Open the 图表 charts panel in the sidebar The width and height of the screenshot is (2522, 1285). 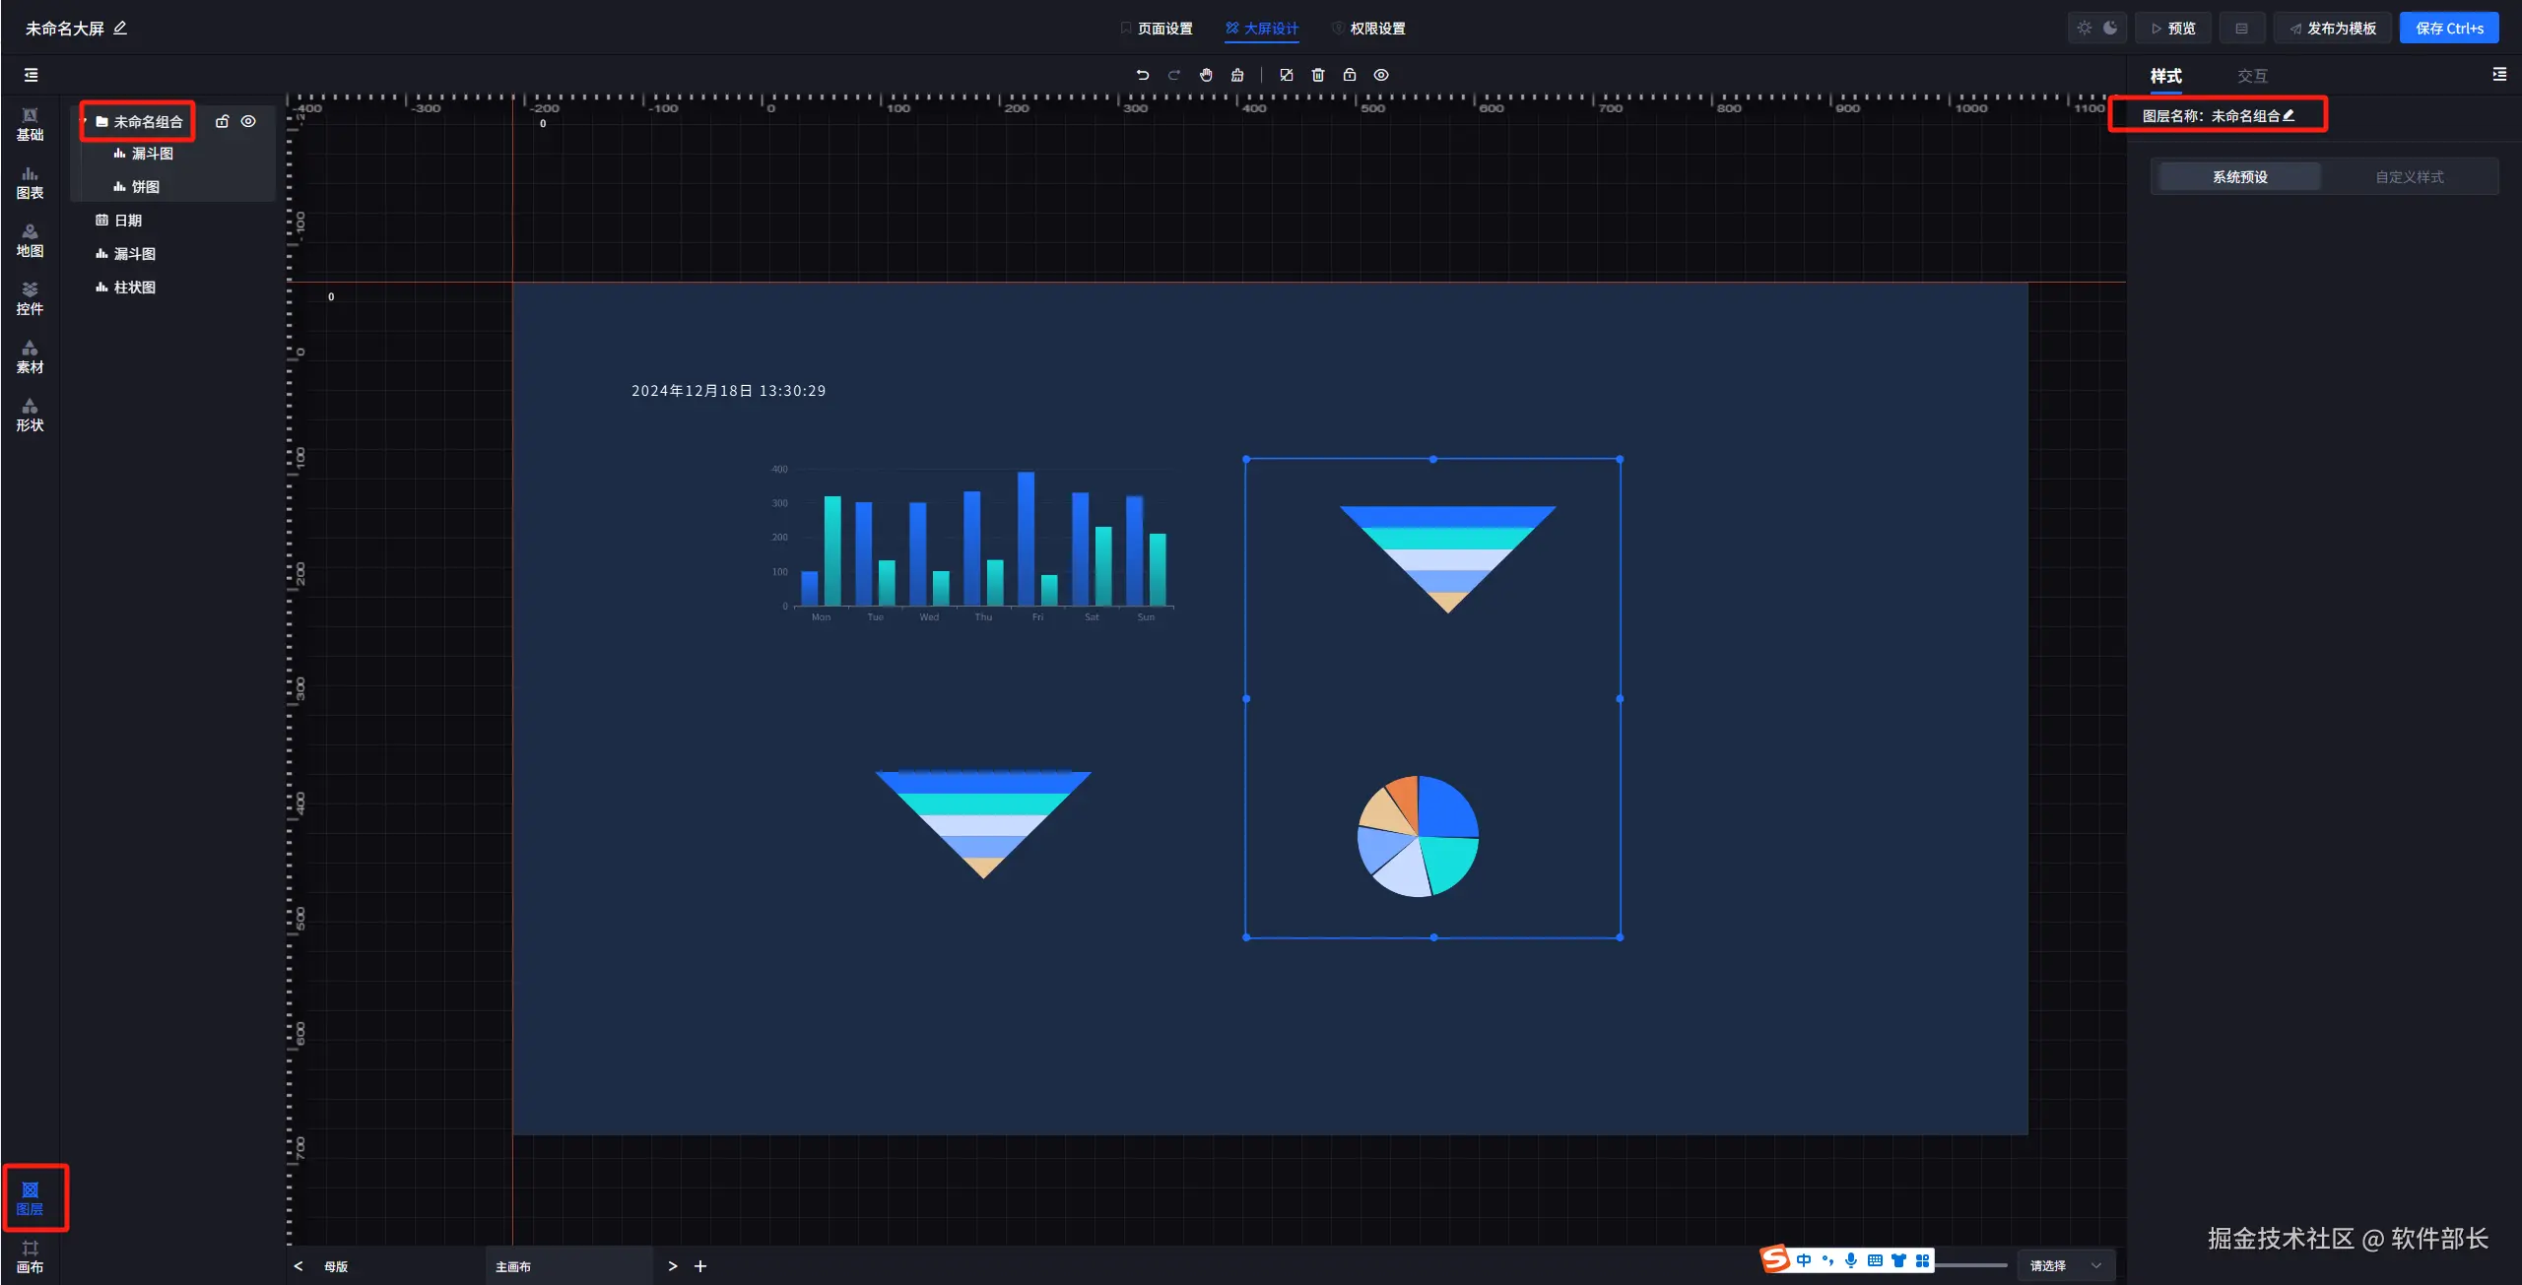click(x=30, y=182)
